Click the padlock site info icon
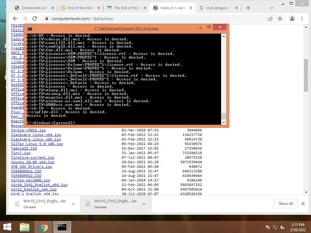The height and width of the screenshot is (233, 311). click(x=46, y=19)
